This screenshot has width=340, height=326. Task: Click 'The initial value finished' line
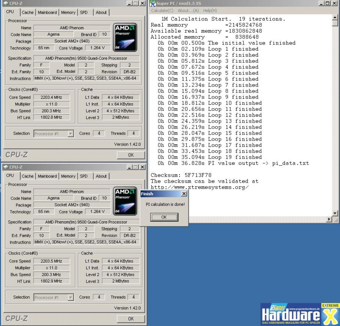[x=226, y=43]
